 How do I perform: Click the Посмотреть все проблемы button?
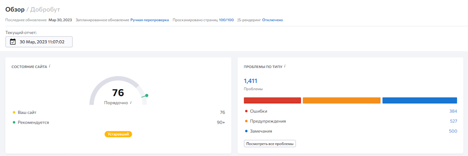tap(270, 144)
